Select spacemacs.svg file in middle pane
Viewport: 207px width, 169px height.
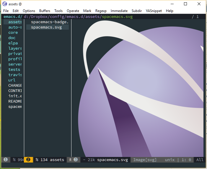point(47,27)
